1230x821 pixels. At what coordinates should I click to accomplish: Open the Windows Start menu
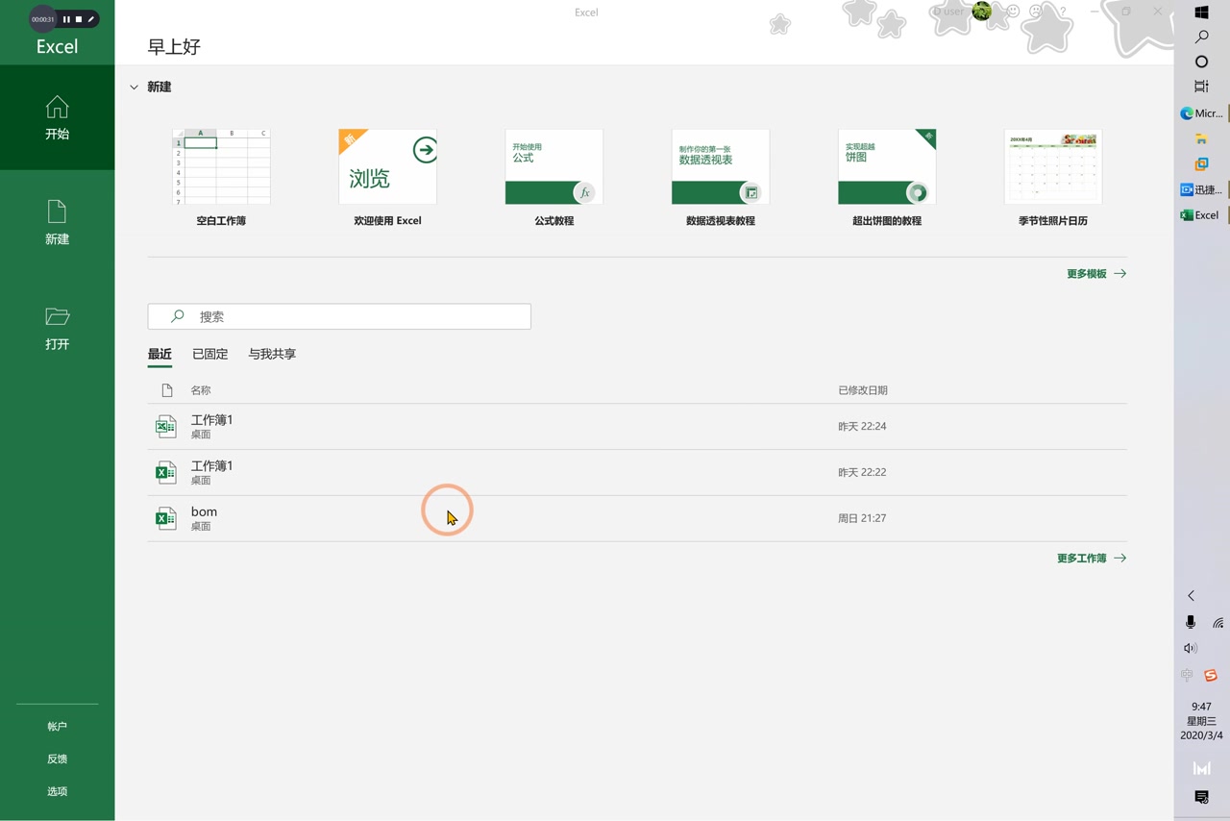click(x=1201, y=12)
